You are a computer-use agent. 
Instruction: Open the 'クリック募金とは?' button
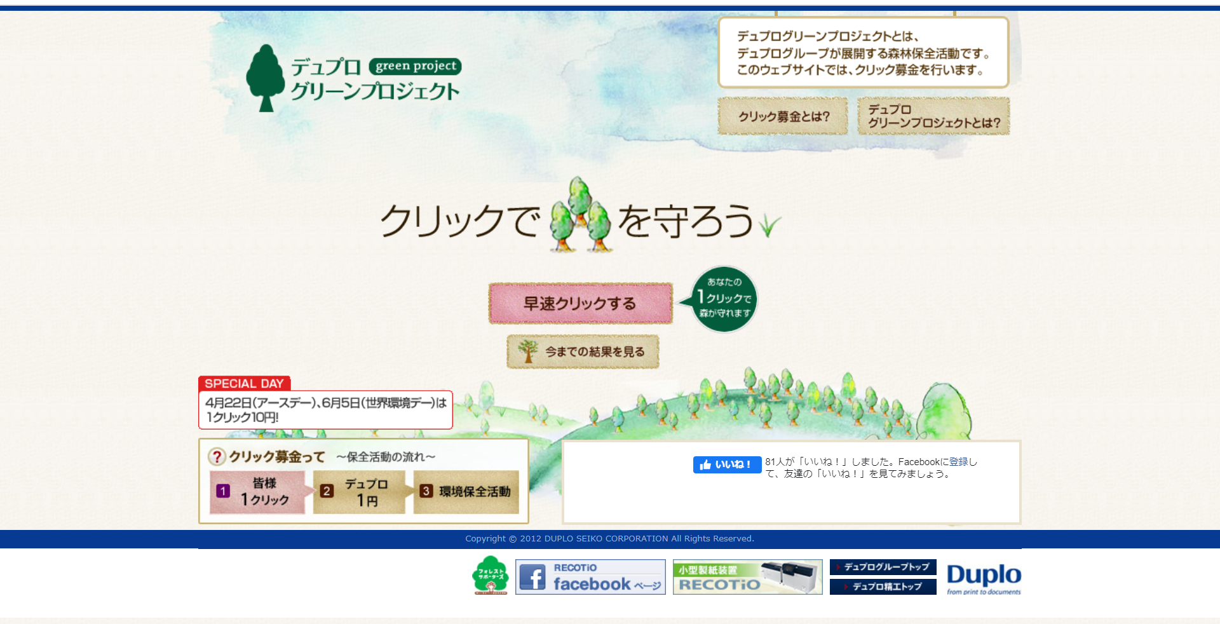(783, 116)
